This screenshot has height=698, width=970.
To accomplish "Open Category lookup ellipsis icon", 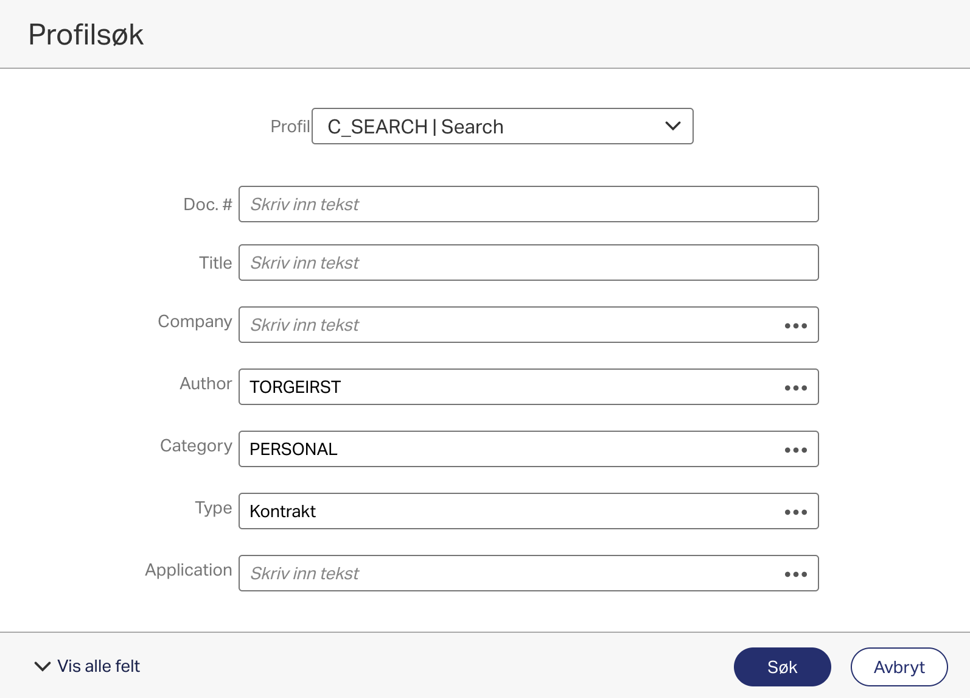I will (795, 450).
